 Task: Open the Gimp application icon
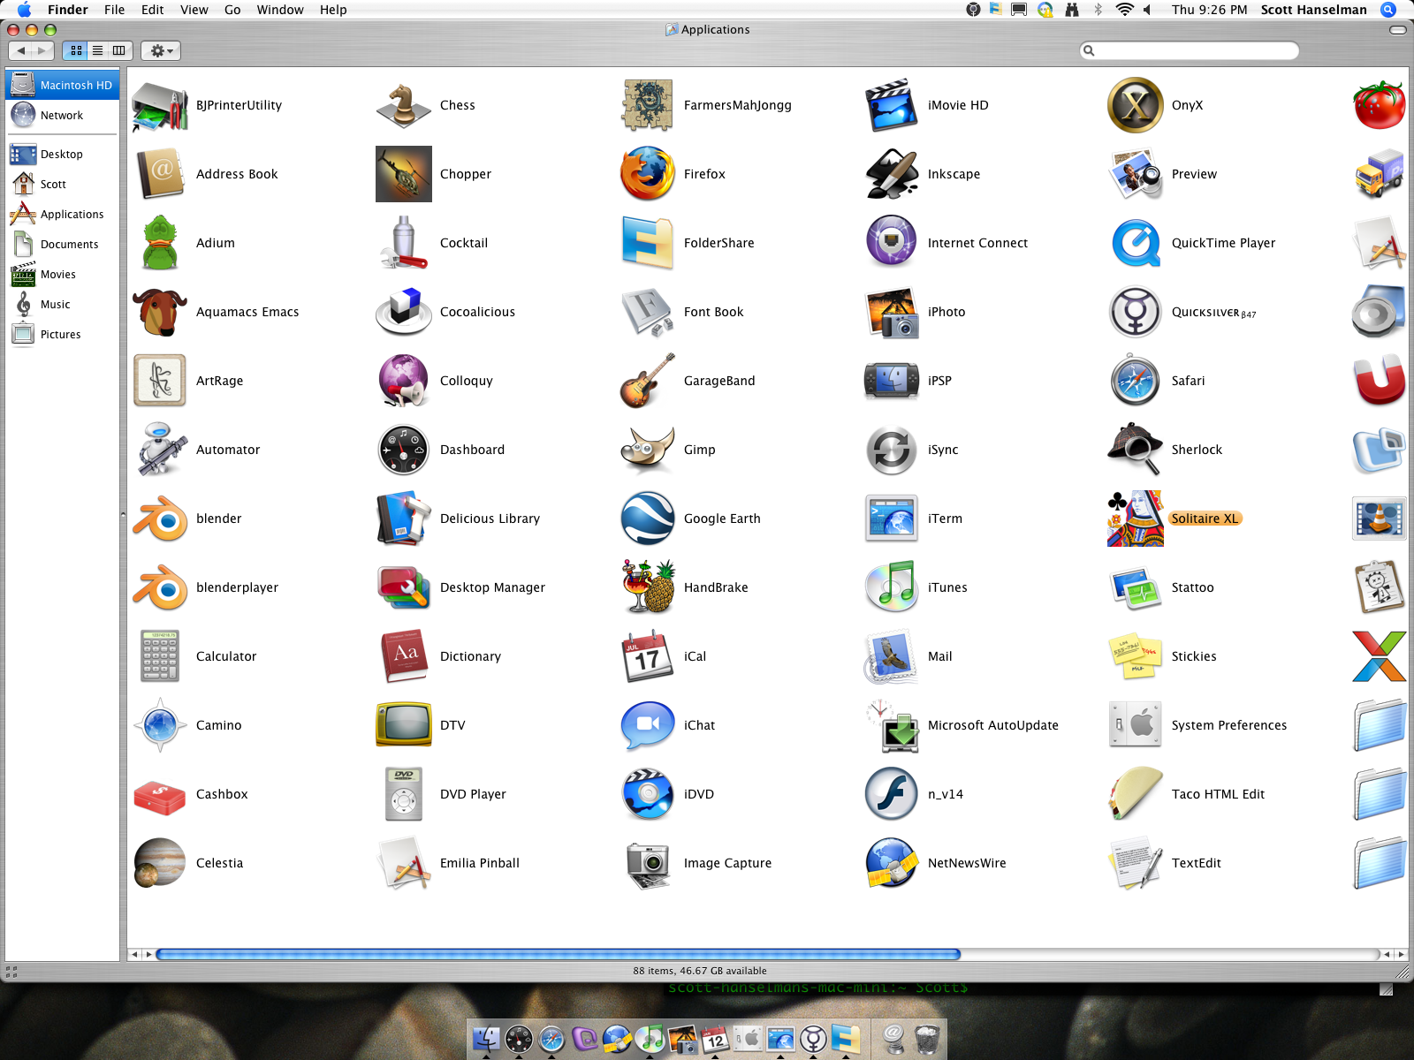click(648, 450)
